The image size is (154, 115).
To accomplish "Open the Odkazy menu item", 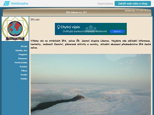I will [x=24, y=71].
